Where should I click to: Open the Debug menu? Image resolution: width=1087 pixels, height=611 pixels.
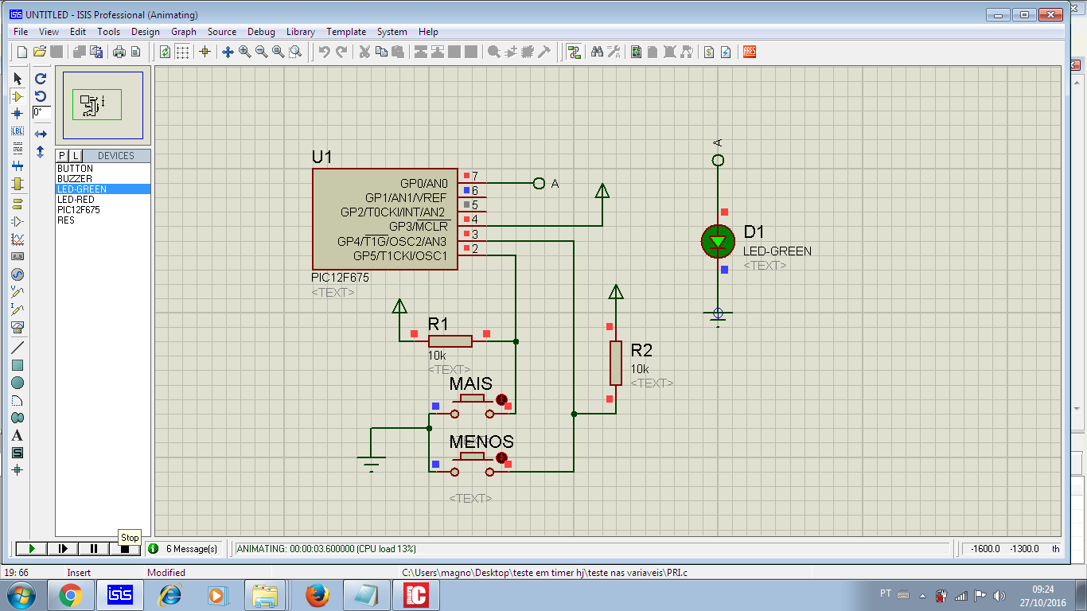[x=261, y=32]
